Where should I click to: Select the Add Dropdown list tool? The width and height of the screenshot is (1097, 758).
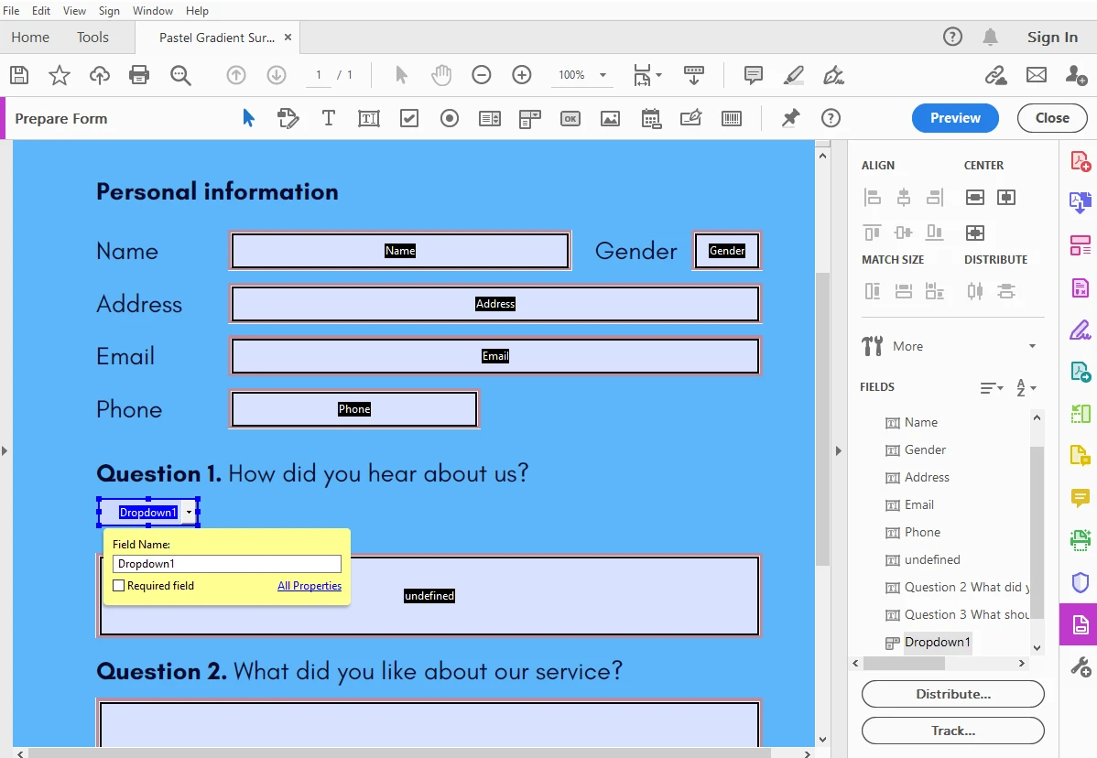click(x=530, y=119)
